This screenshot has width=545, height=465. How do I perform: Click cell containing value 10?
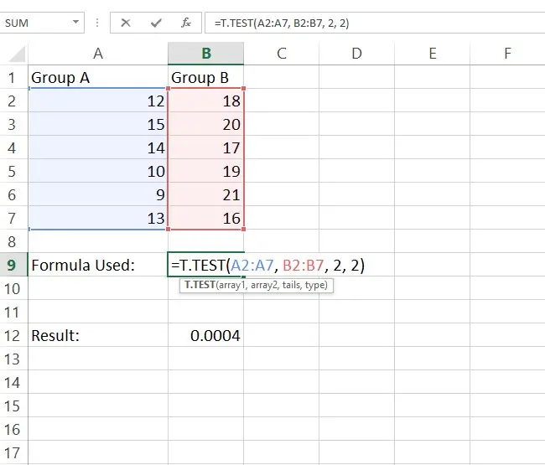click(x=98, y=171)
